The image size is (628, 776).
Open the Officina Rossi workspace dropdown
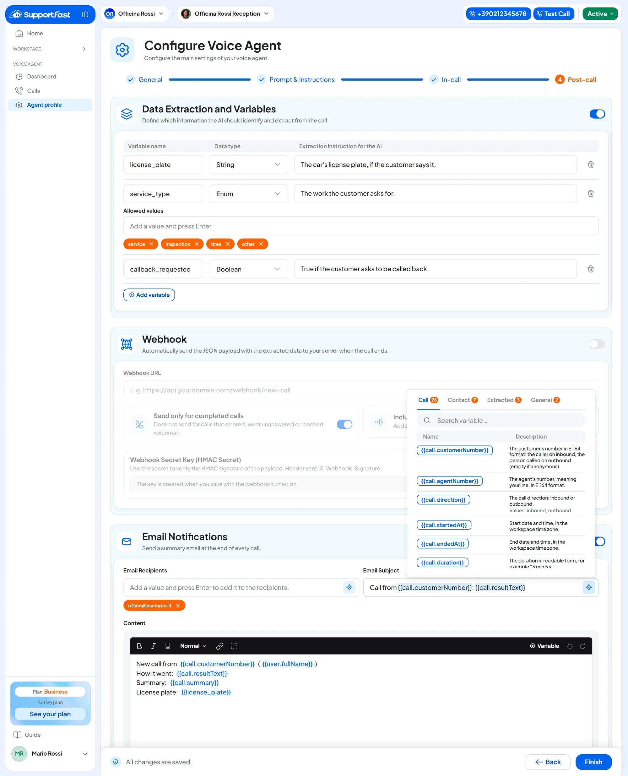(135, 14)
